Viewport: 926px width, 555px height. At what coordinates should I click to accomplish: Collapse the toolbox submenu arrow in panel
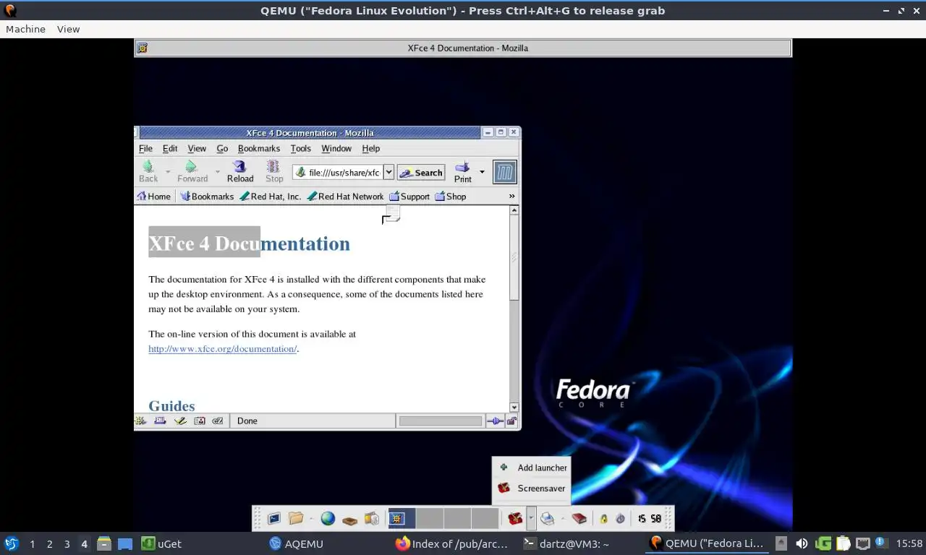(x=531, y=518)
